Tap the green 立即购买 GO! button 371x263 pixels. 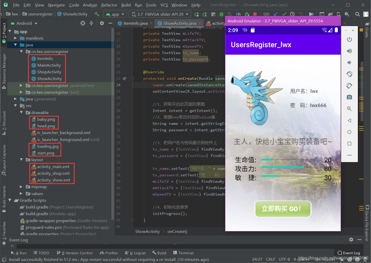click(283, 209)
